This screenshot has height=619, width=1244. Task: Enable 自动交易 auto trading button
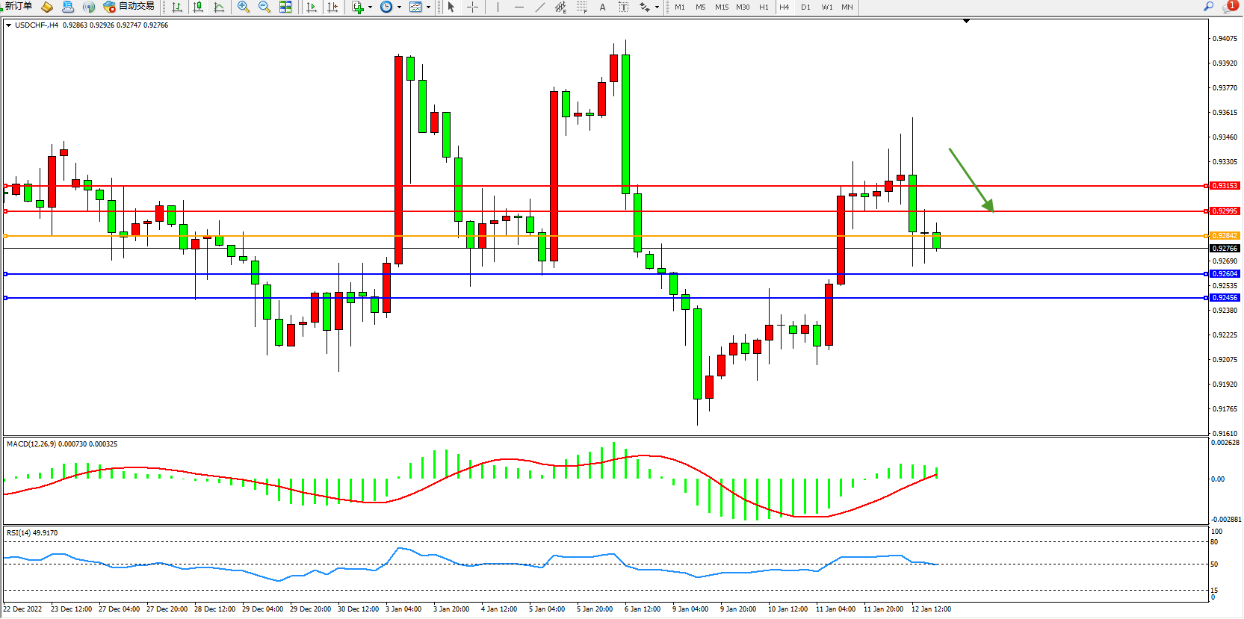[129, 7]
